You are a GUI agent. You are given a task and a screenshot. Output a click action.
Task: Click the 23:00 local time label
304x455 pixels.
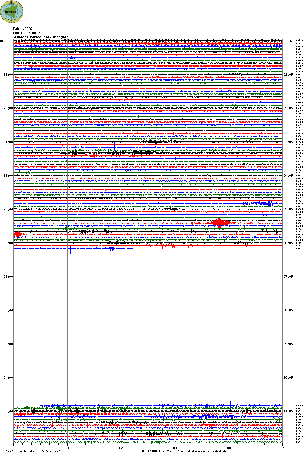[x=8, y=209]
